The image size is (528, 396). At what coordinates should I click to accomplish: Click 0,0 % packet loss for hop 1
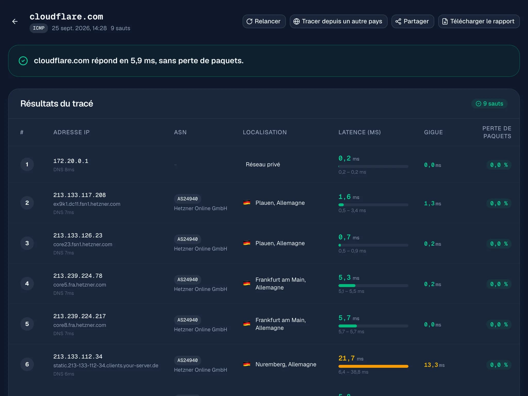coord(499,165)
